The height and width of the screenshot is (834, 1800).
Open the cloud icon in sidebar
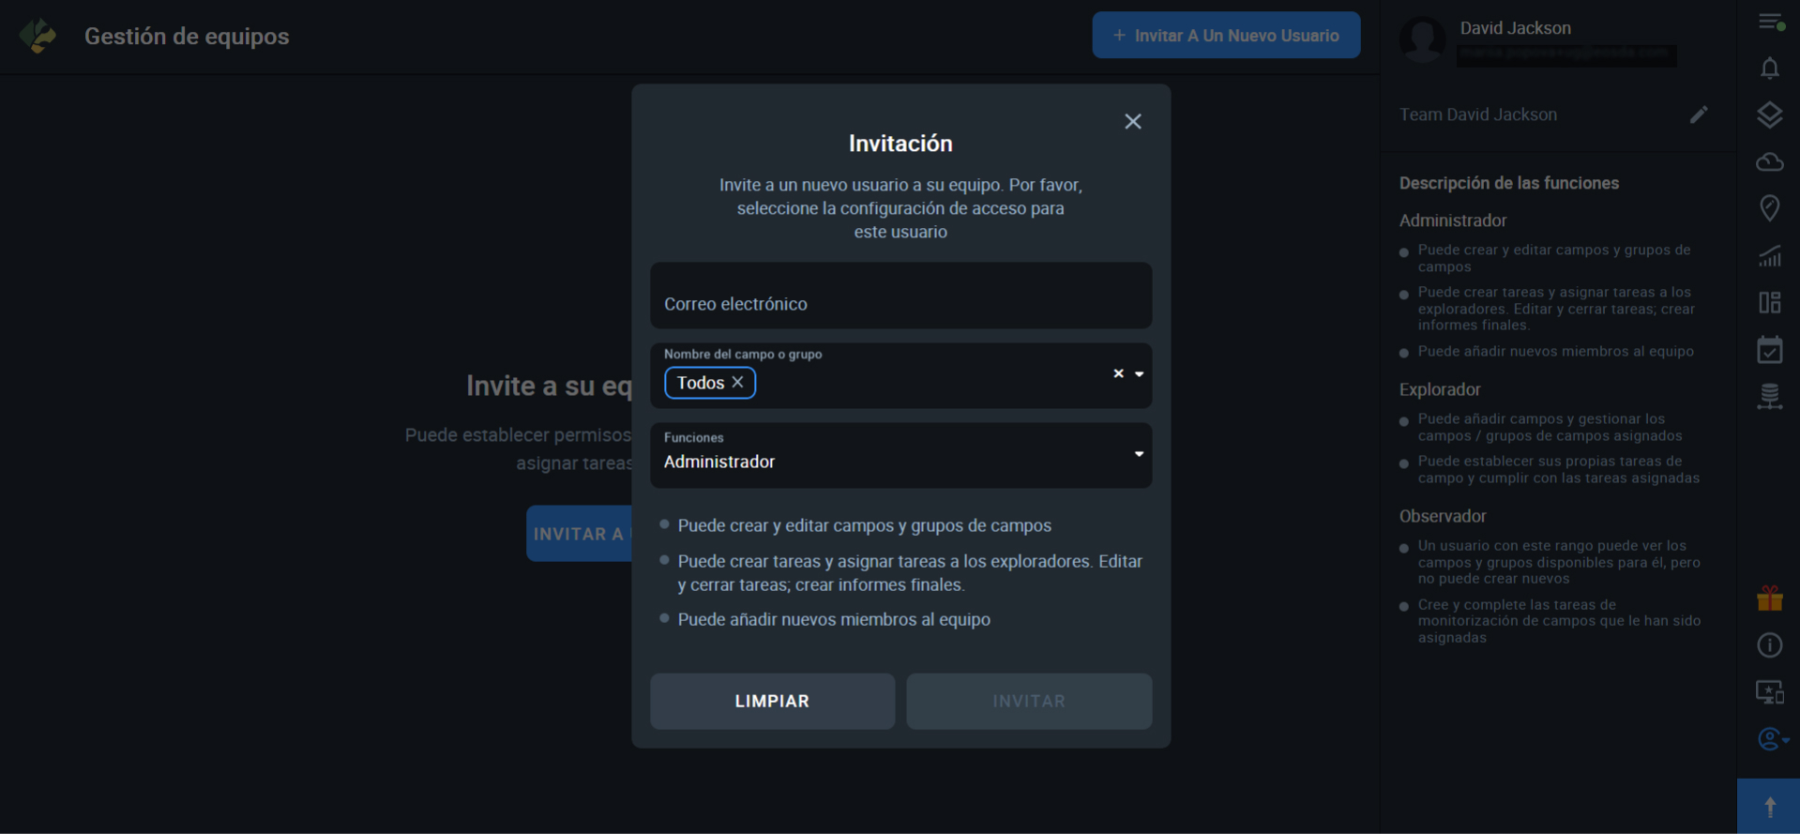tap(1769, 162)
